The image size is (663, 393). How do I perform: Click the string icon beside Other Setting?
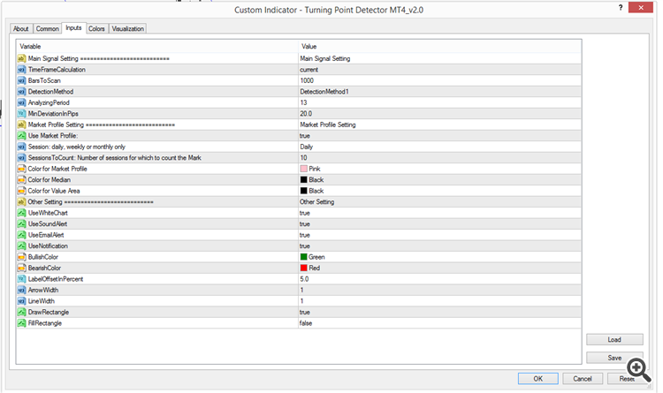pos(21,201)
